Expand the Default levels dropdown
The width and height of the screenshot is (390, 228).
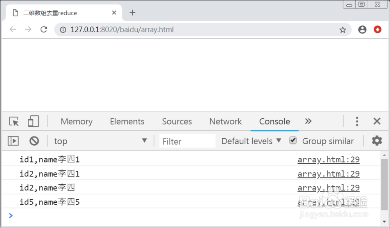tap(251, 141)
